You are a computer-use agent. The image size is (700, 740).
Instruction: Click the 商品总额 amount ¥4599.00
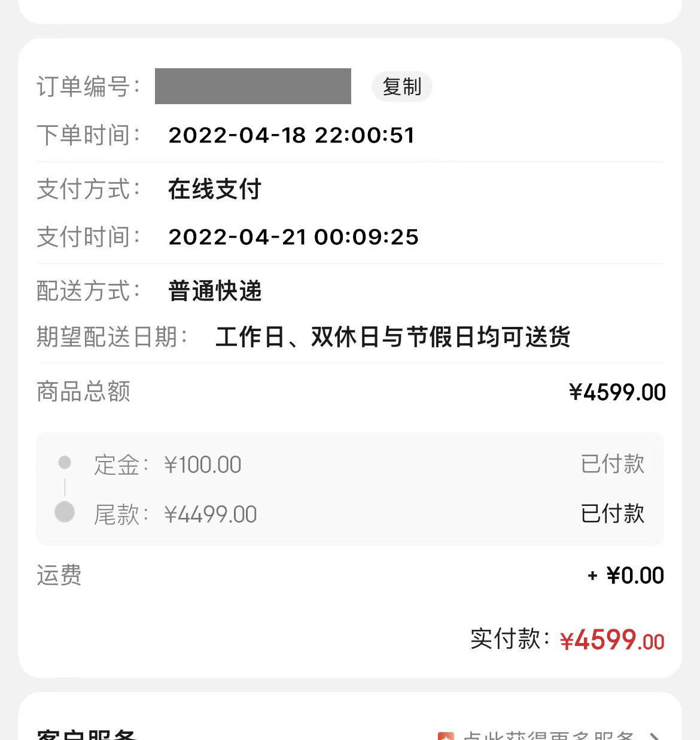coord(617,392)
